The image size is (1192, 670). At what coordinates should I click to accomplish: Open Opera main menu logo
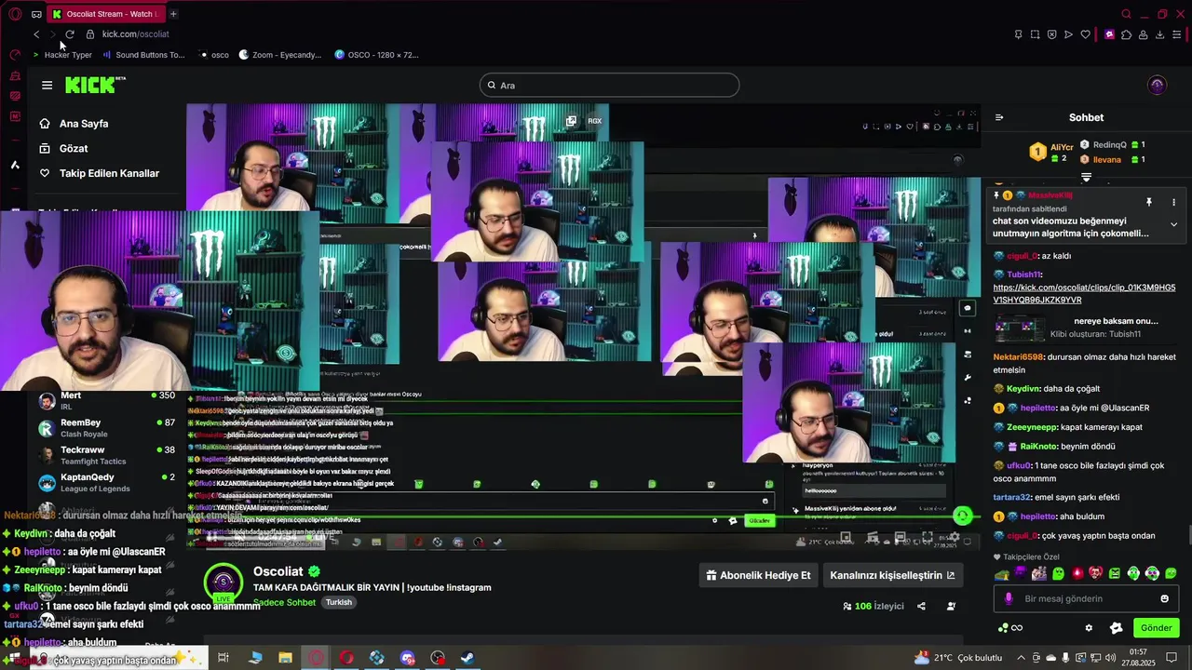[x=15, y=14]
